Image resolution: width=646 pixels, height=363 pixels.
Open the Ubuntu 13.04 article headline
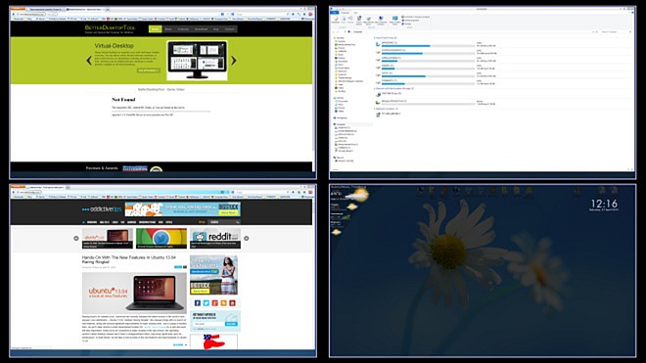[129, 259]
